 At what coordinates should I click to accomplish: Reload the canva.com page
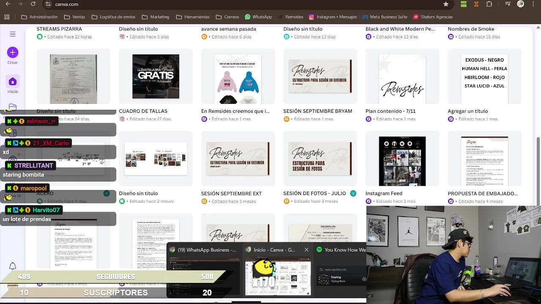tap(33, 4)
